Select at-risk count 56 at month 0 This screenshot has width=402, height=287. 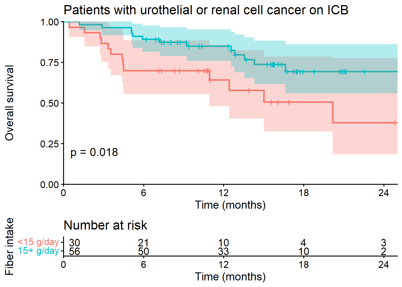(74, 251)
